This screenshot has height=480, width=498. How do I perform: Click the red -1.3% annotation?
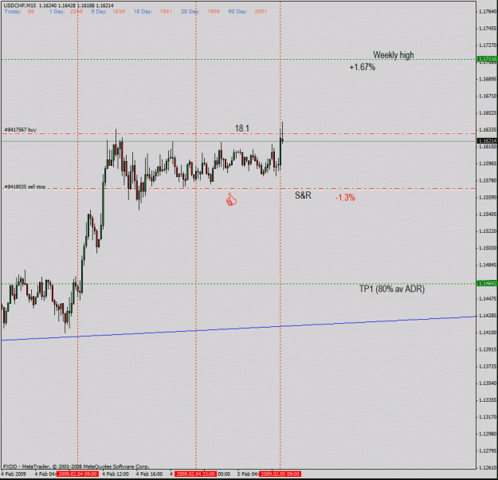click(x=345, y=198)
